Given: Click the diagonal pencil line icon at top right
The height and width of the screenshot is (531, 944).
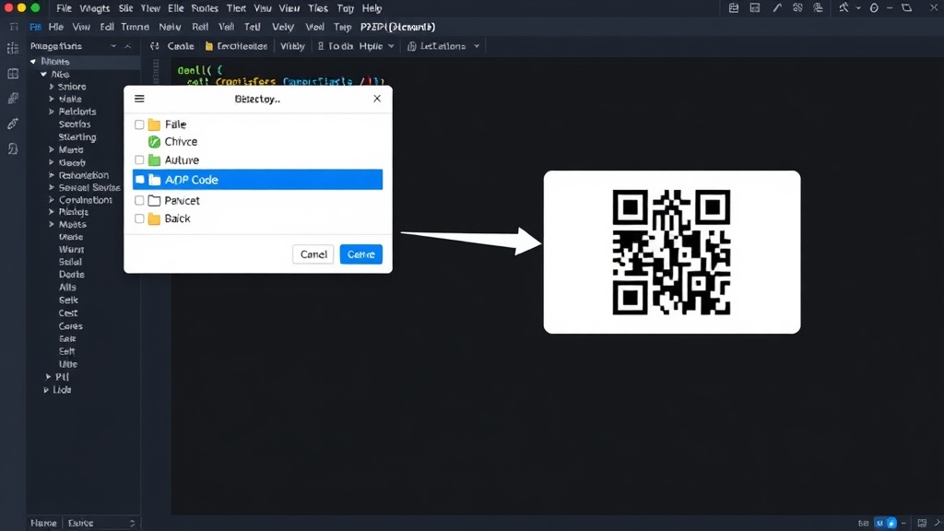Looking at the screenshot, I should [776, 7].
